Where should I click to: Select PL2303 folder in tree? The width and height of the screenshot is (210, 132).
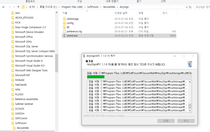(19, 94)
